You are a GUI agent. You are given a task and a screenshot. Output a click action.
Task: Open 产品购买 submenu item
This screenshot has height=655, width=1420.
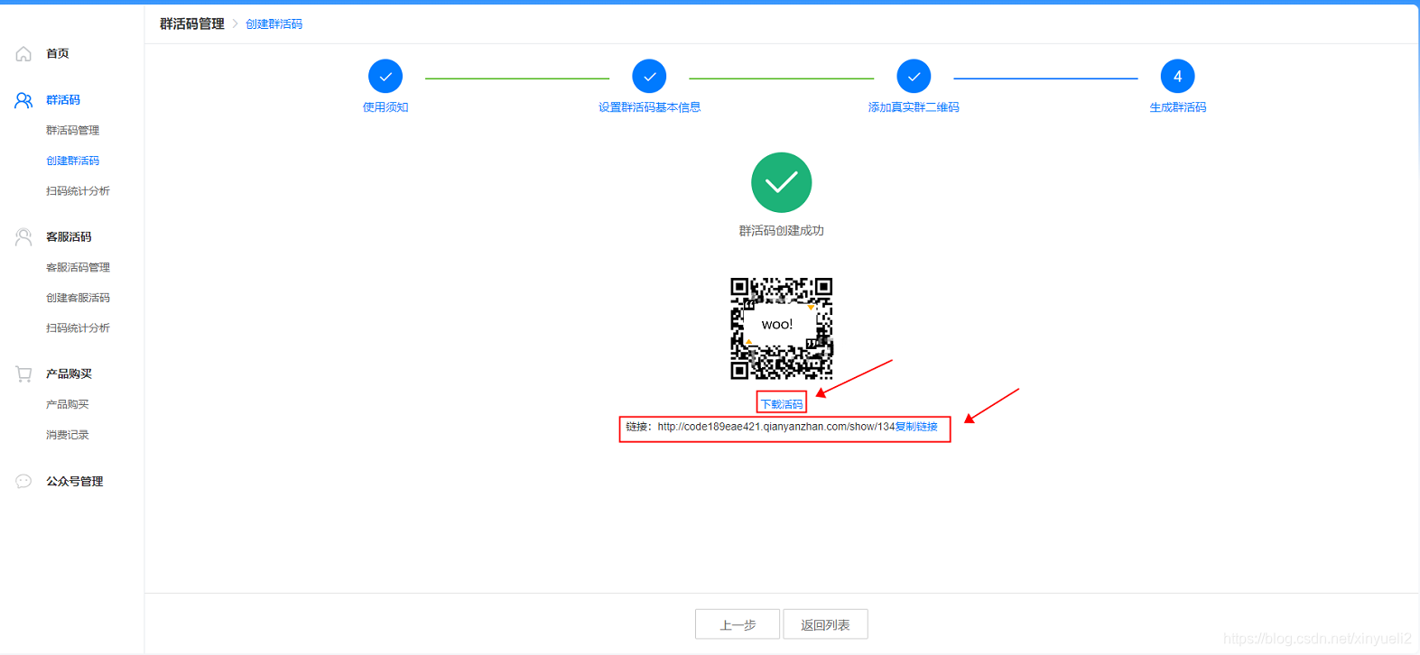pyautogui.click(x=68, y=404)
